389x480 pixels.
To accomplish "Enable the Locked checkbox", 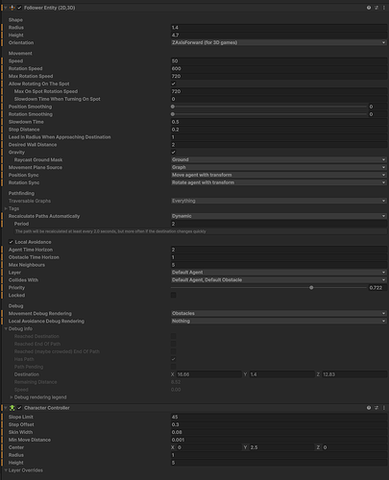I will coord(174,295).
